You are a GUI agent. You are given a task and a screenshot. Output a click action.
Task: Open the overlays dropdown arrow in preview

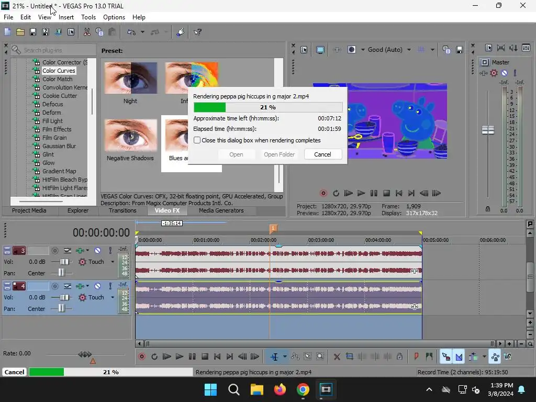click(432, 50)
